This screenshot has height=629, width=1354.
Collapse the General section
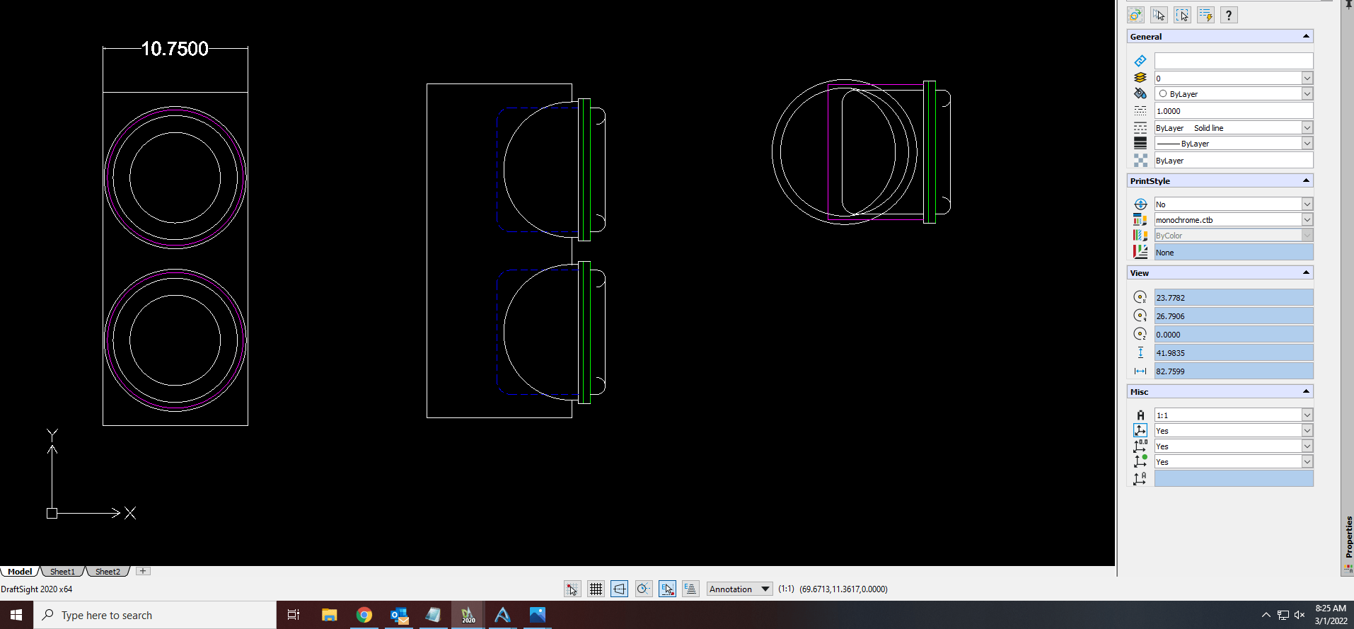[x=1306, y=36]
